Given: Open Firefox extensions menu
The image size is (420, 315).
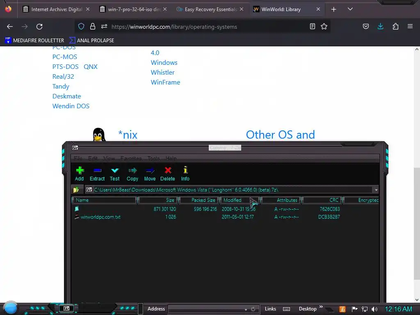Looking at the screenshot, I should tap(395, 26).
